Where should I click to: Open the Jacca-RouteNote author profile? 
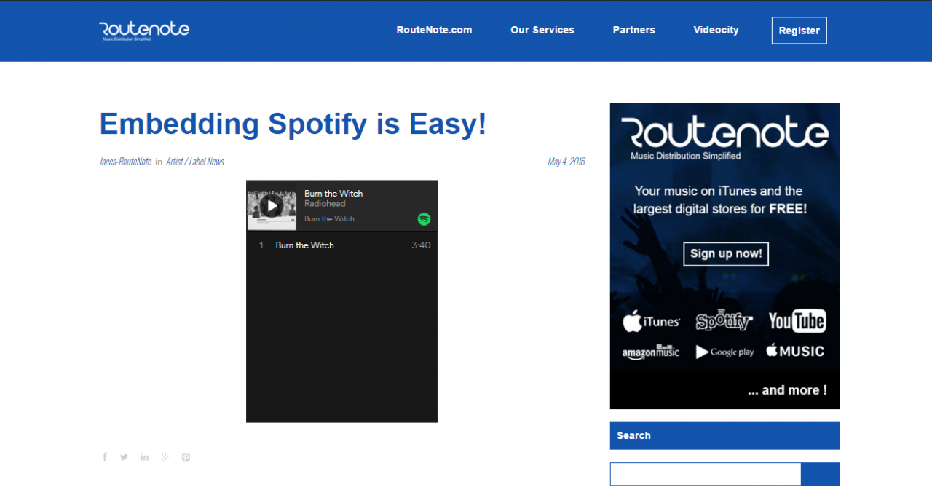(125, 161)
